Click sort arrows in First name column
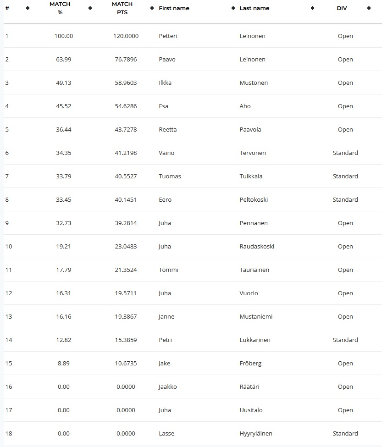Viewport: 382px width, 447px height. [x=233, y=8]
